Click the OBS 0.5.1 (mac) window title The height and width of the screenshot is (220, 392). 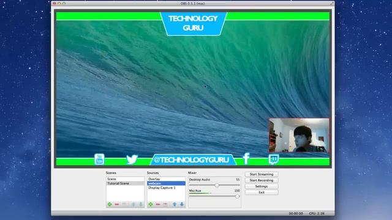pos(193,4)
